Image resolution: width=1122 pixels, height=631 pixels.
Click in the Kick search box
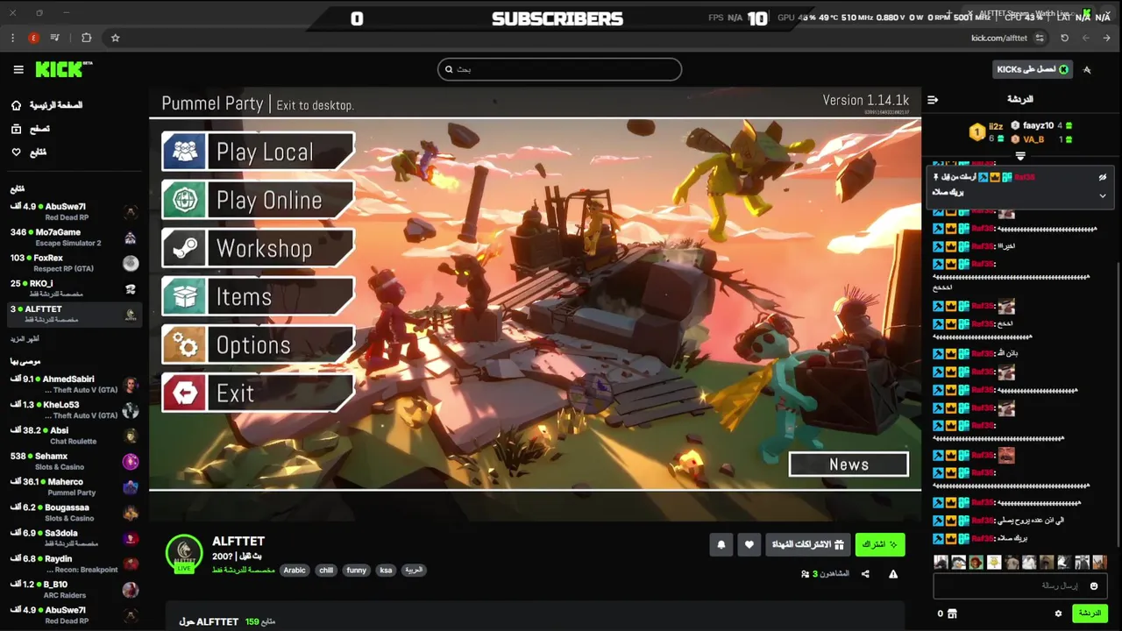click(559, 69)
